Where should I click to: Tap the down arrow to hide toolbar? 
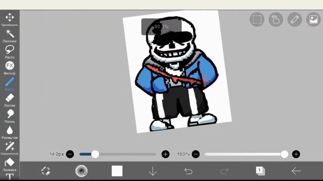tap(152, 171)
